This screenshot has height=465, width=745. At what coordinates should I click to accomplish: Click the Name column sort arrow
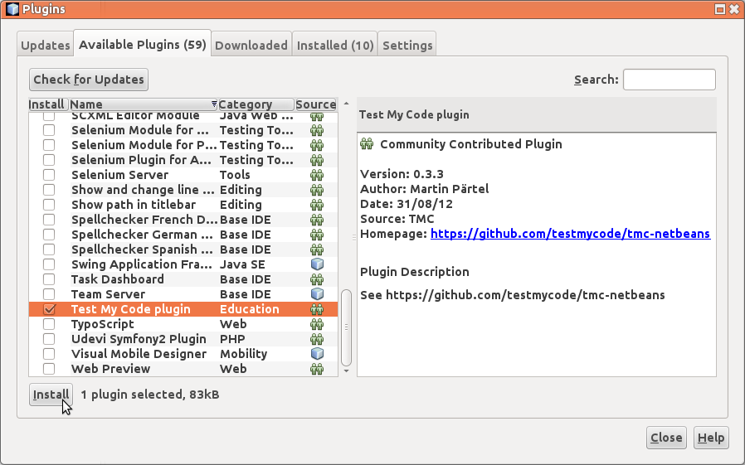[214, 104]
